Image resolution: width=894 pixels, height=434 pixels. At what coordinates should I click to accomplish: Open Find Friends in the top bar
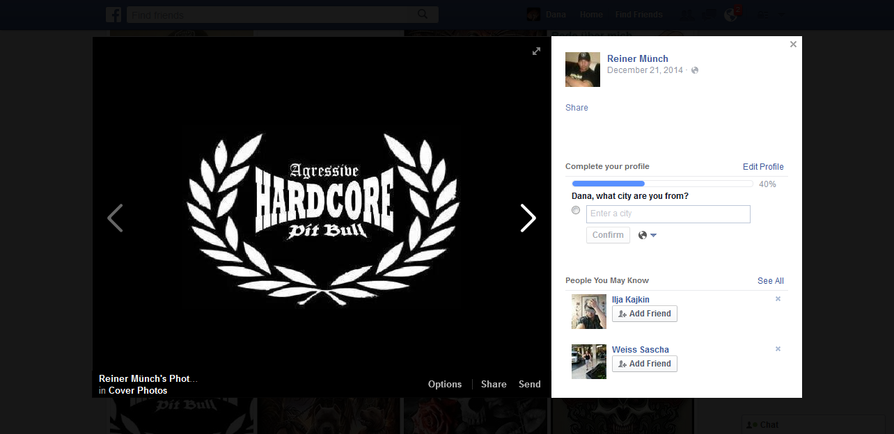coord(639,15)
